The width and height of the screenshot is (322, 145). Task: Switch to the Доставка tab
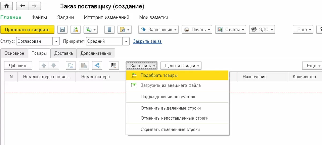(x=63, y=53)
